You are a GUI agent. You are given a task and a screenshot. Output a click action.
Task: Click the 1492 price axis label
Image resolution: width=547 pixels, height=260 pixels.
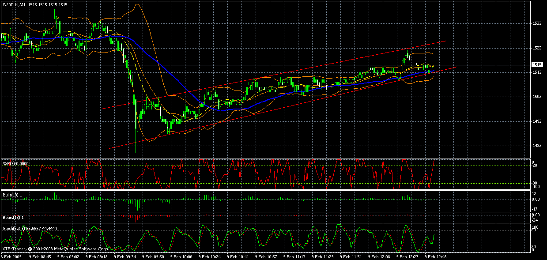537,121
